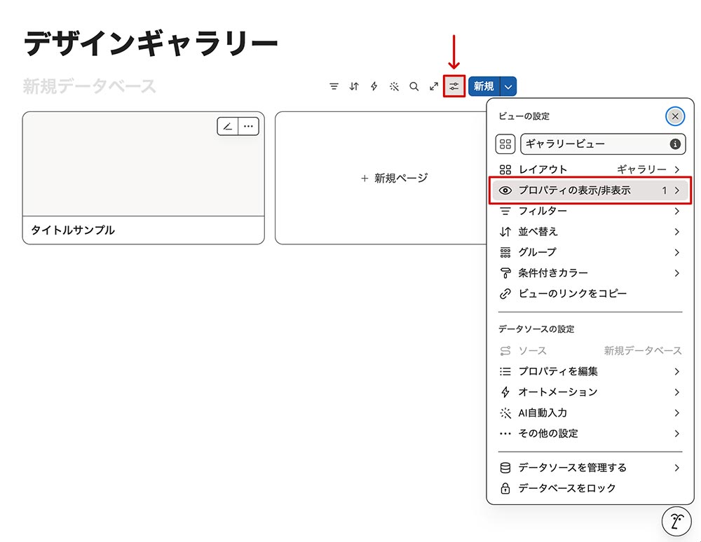The height and width of the screenshot is (542, 701).
Task: Toggle the view settings sliders icon
Action: point(454,86)
